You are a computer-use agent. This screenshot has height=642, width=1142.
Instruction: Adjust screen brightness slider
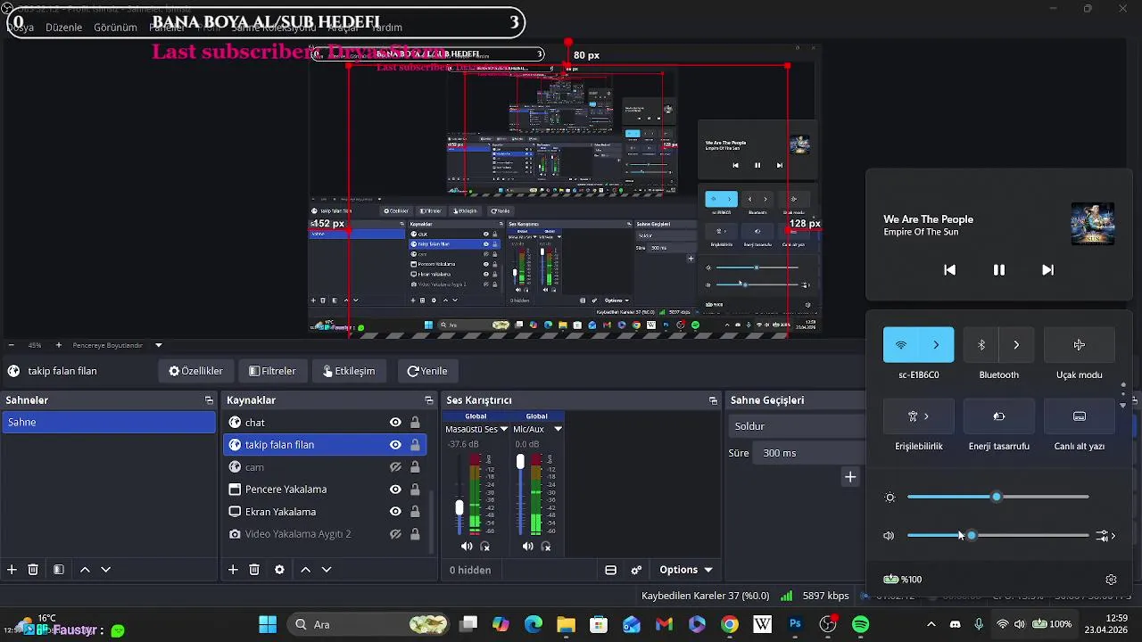click(997, 497)
